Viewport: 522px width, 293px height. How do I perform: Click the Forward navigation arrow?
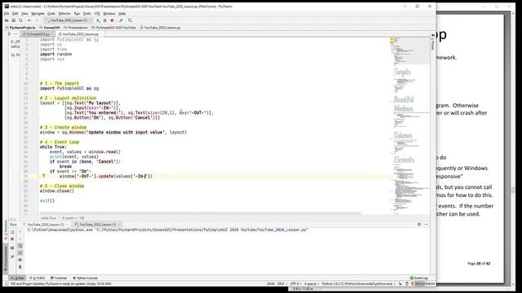point(37,20)
